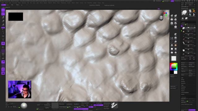Select the black secondary color swatch

(172, 72)
